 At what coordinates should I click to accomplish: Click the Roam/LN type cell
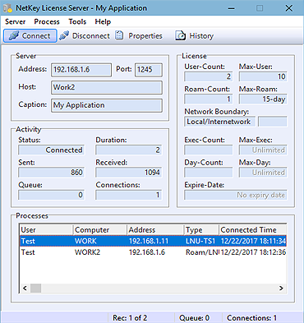click(x=202, y=252)
